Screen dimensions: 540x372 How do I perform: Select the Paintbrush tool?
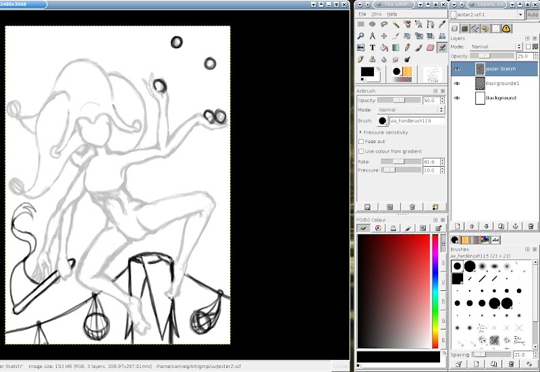click(418, 47)
